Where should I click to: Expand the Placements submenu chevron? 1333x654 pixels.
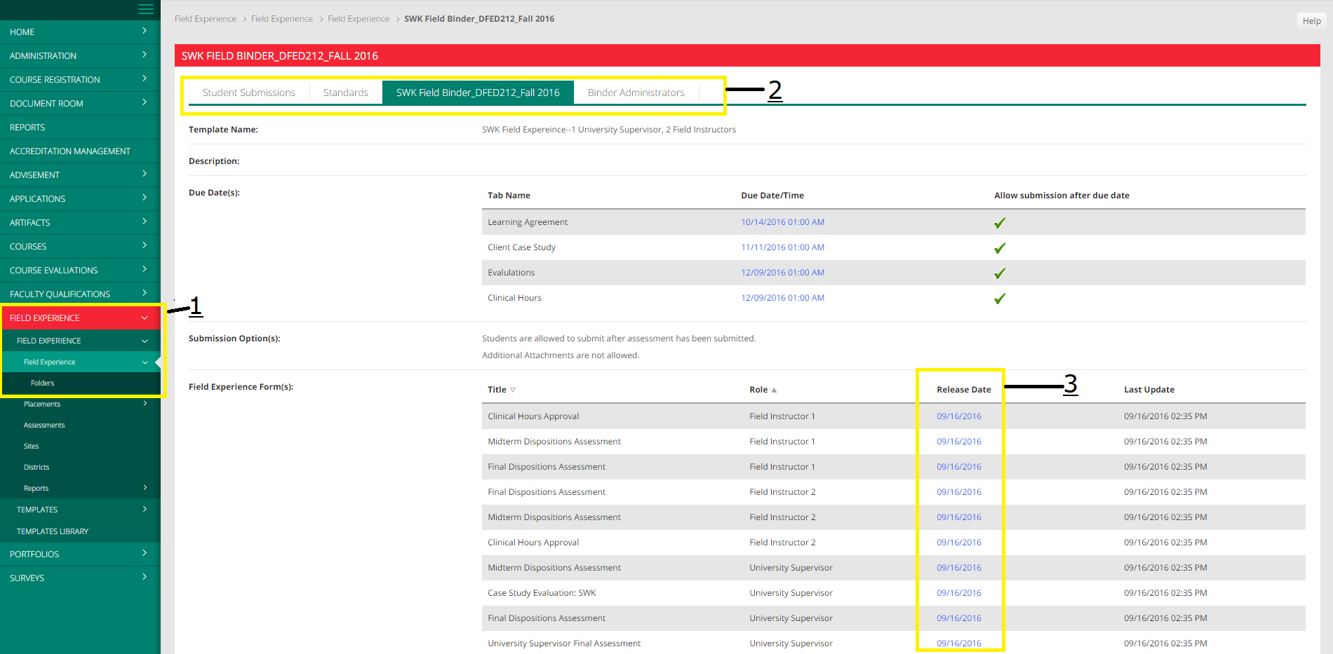145,404
